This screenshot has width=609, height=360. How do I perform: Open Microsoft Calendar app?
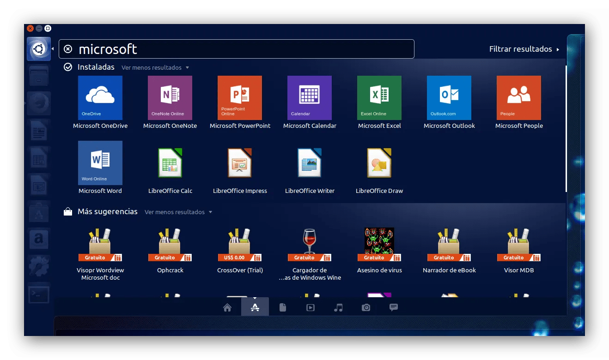[310, 98]
